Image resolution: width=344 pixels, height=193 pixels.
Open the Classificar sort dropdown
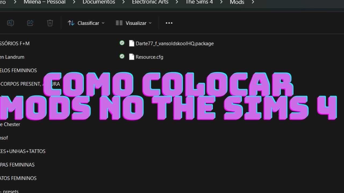point(86,23)
